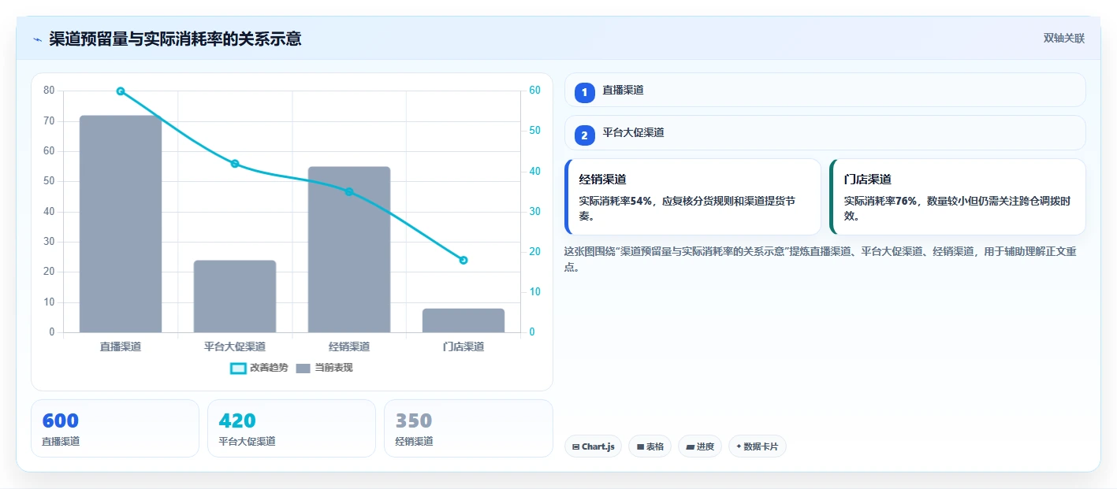Viewport: 1117px width, 489px height.
Task: Select the Chart.js tag chip
Action: [593, 446]
